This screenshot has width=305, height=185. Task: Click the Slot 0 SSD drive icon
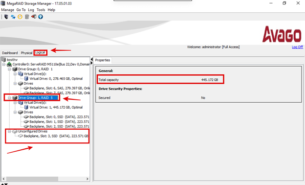pyautogui.click(x=26, y=117)
